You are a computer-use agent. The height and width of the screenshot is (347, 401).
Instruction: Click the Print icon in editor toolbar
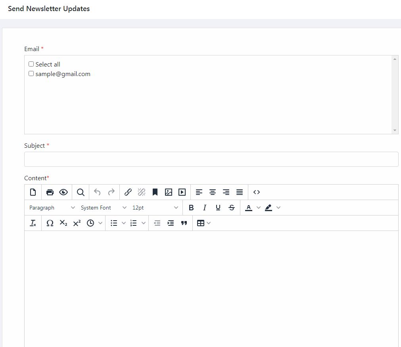pyautogui.click(x=50, y=192)
